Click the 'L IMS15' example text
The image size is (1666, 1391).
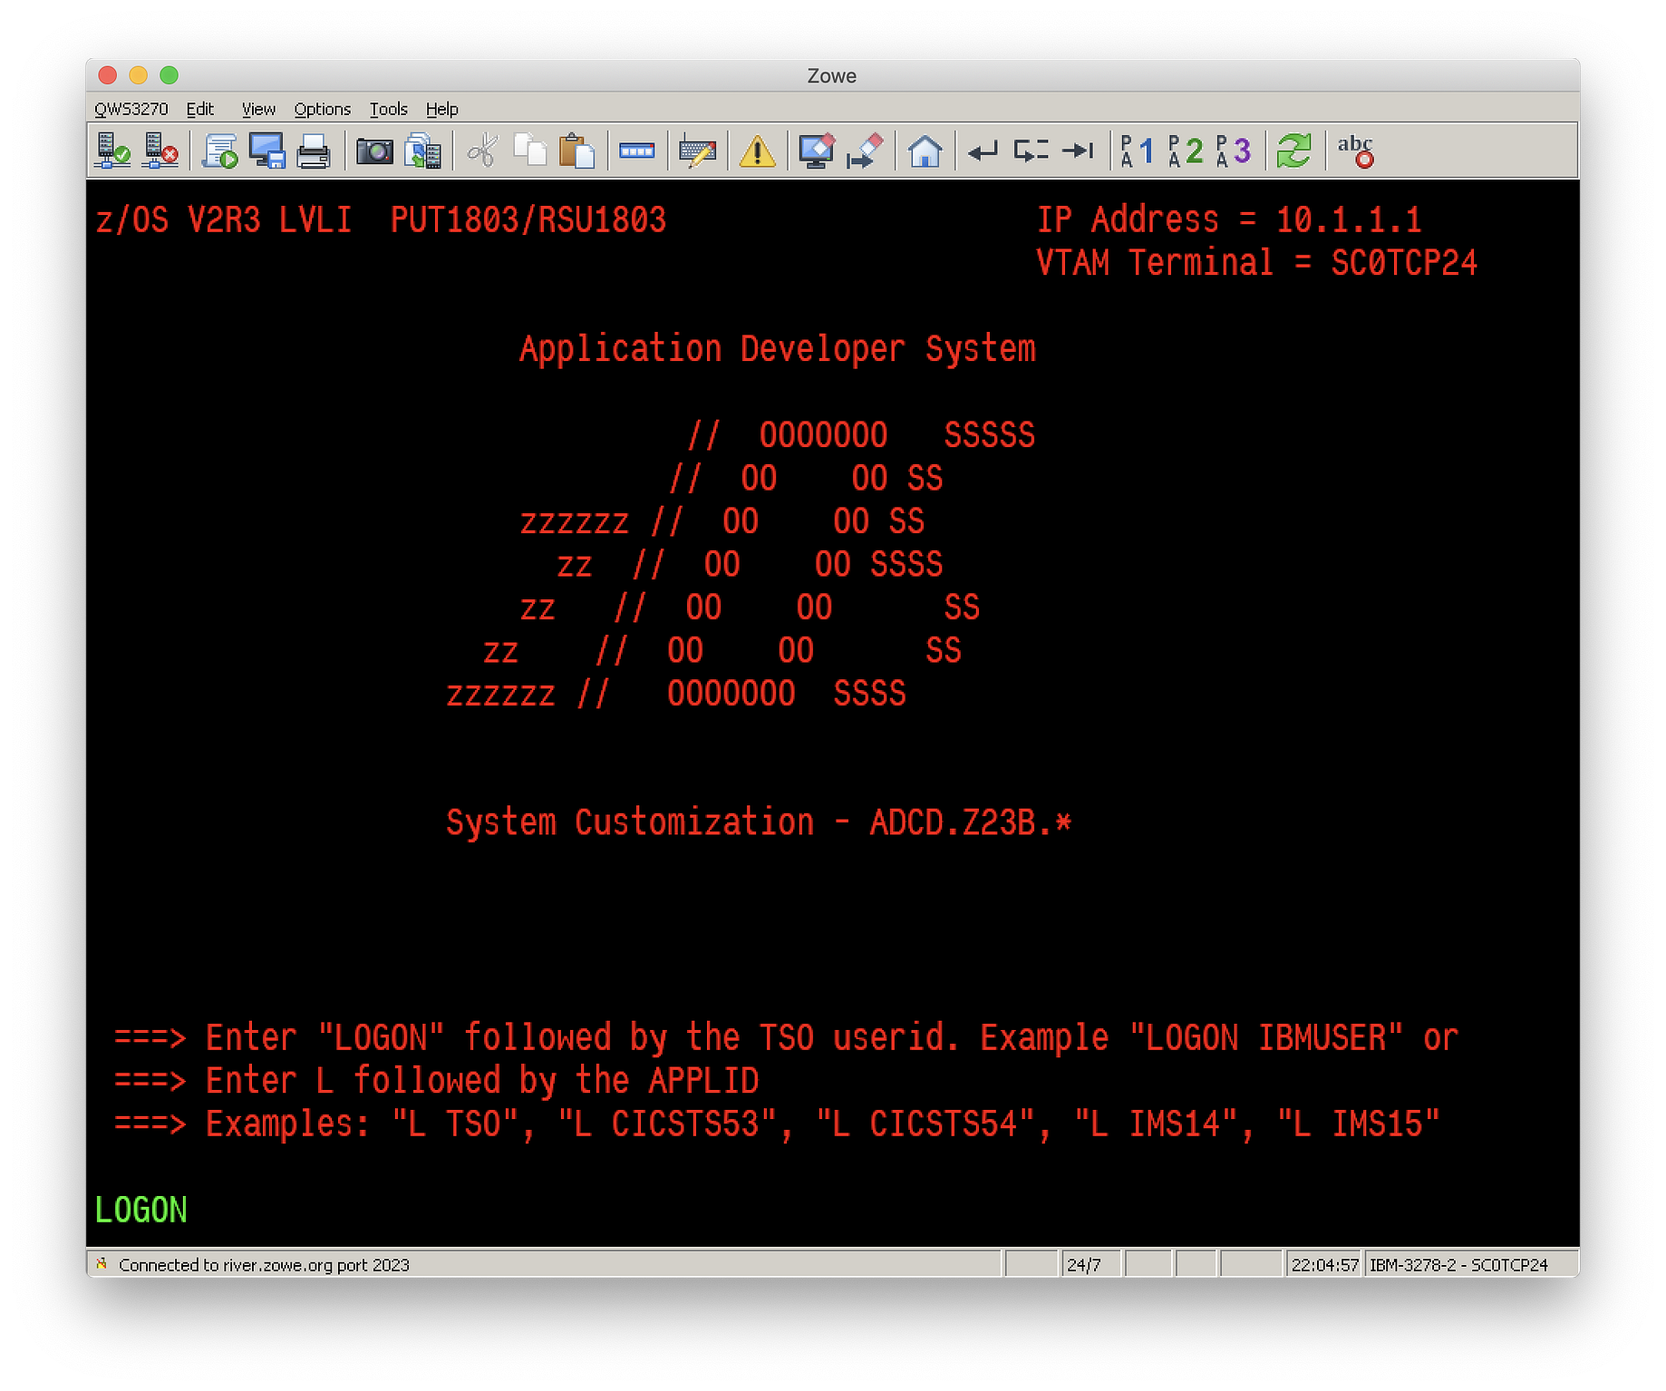(x=1359, y=1123)
